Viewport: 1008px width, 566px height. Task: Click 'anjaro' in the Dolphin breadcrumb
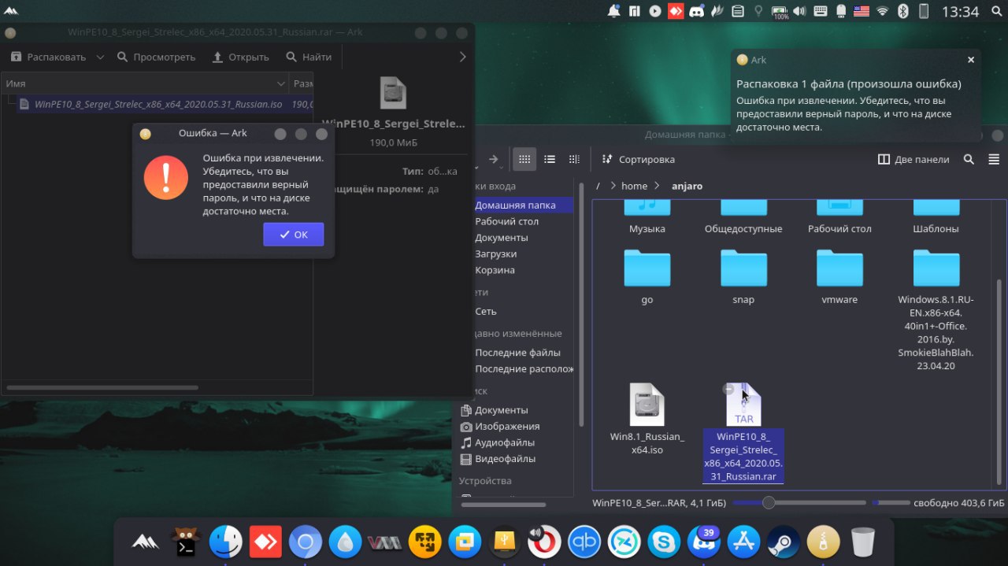click(x=687, y=186)
